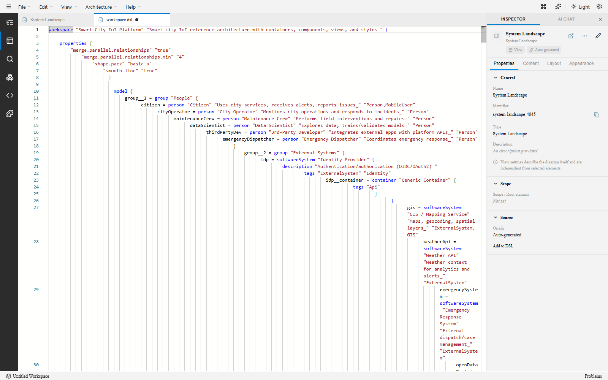608x380 pixels.
Task: Open the Problems panel in status bar
Action: click(593, 376)
